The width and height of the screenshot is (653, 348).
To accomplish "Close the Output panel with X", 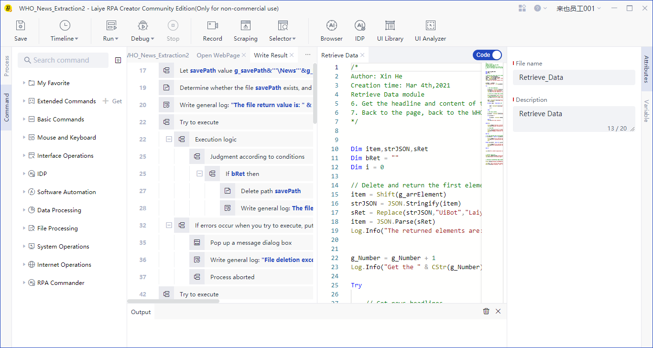I will [x=498, y=311].
